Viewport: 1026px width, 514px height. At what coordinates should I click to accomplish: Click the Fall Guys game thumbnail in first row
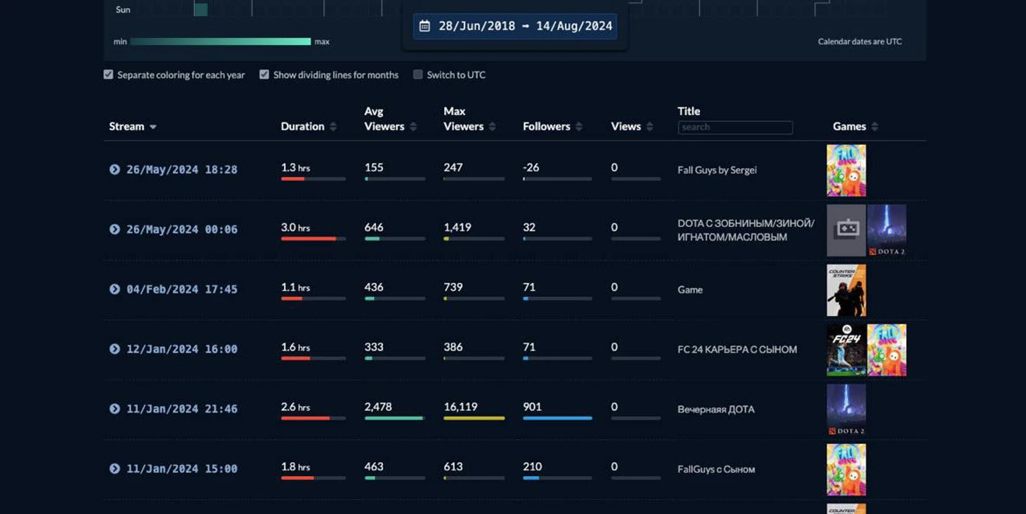(846, 171)
